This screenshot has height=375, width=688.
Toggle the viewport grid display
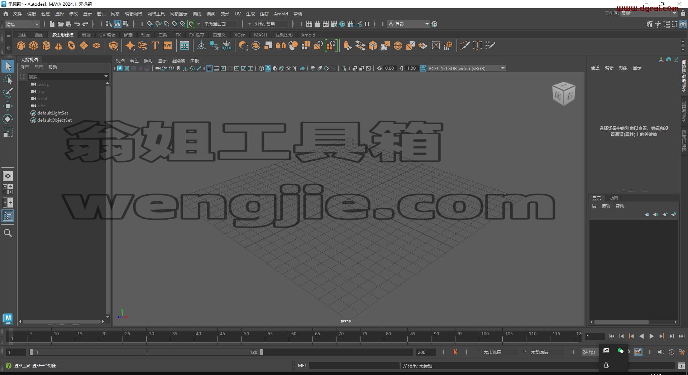[210, 68]
